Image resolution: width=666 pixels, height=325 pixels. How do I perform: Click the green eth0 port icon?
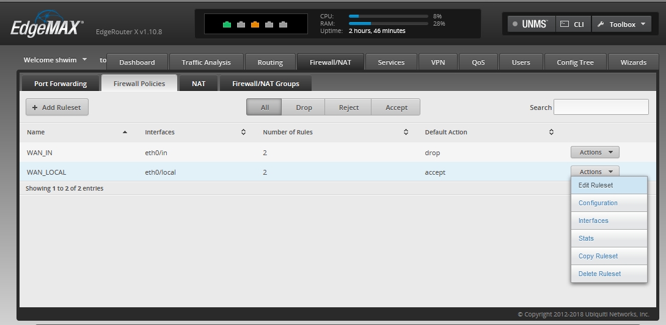tap(227, 24)
